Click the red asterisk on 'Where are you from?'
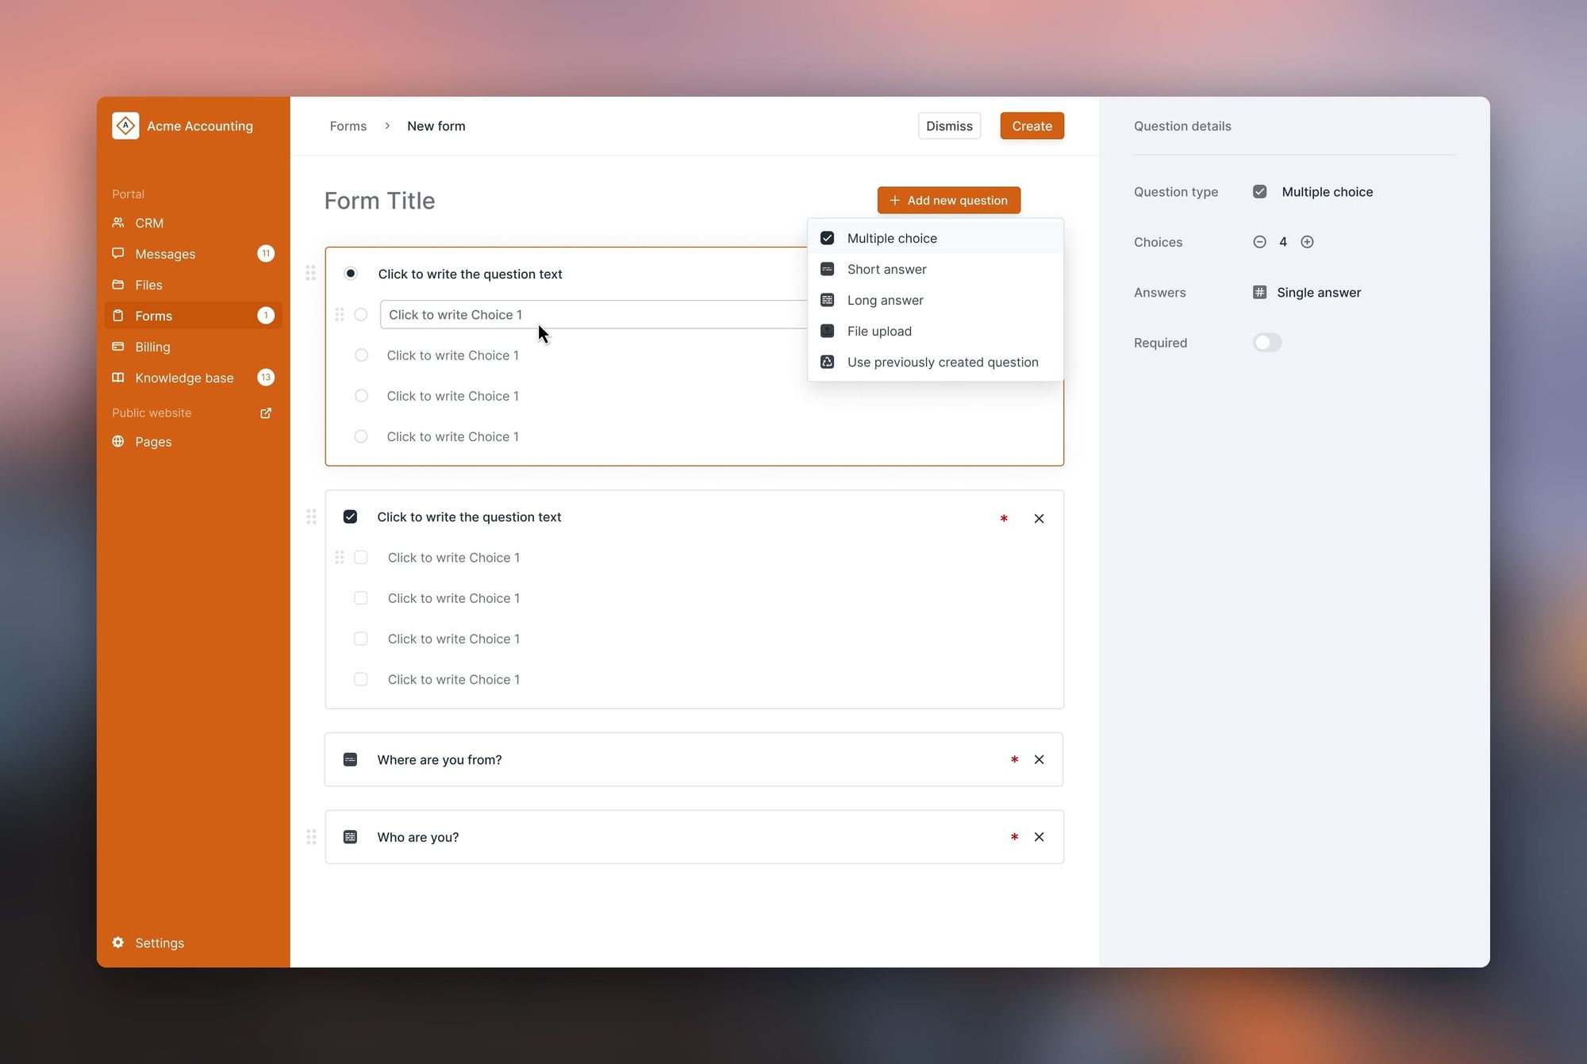 [x=1014, y=759]
